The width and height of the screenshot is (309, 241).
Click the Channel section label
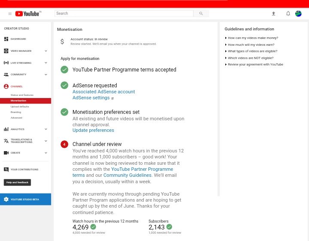point(17,86)
